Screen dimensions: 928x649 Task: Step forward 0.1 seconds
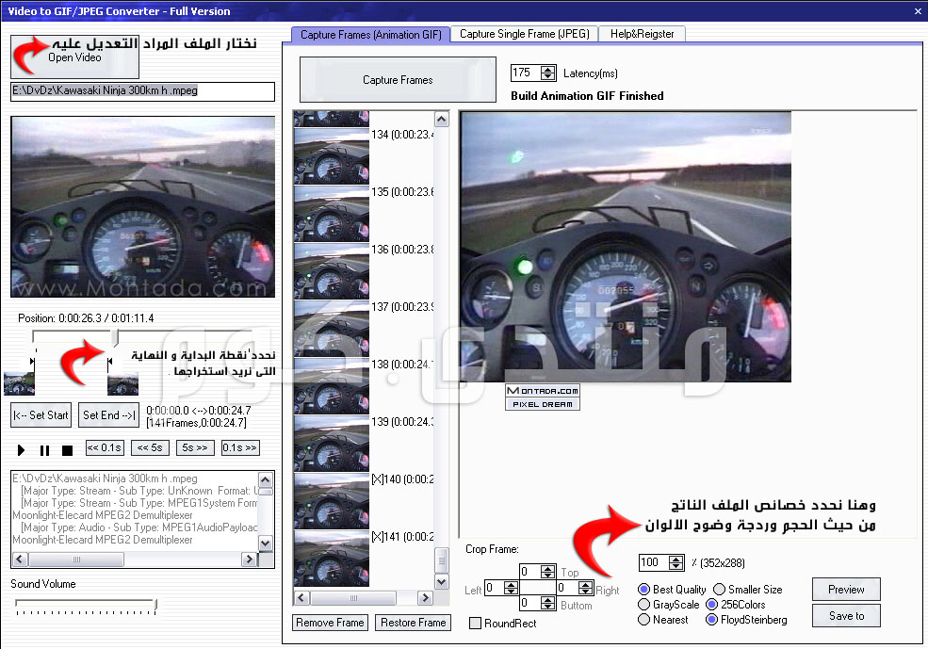[239, 448]
